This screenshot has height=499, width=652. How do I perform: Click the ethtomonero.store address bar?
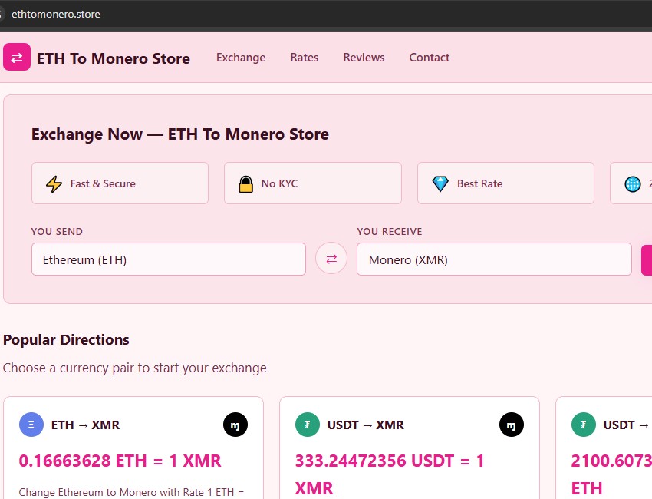point(55,13)
